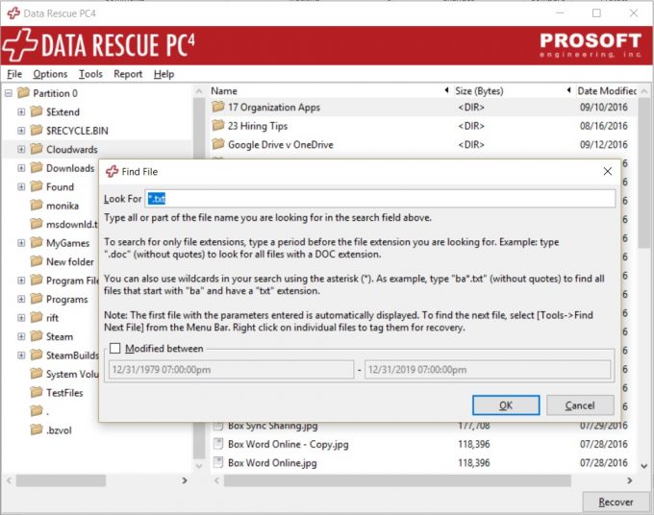This screenshot has width=654, height=515.
Task: Expand the rift folder node
Action: (21, 318)
